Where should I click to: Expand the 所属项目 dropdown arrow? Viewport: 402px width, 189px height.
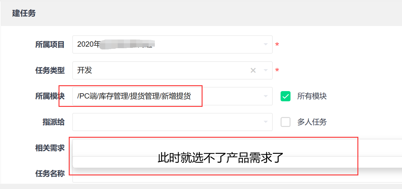[265, 44]
